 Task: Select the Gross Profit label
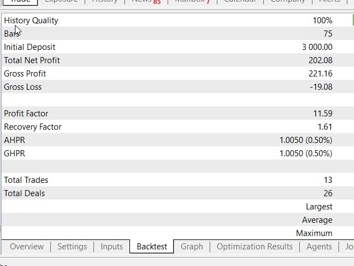click(25, 74)
